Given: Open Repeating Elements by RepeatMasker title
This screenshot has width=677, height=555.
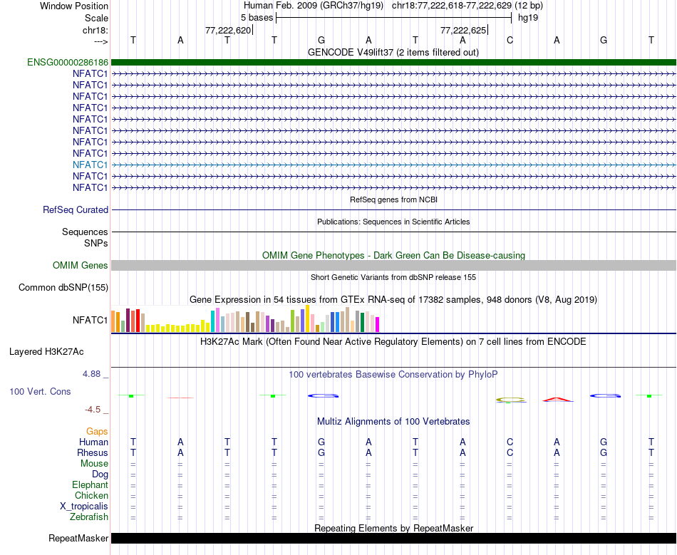Looking at the screenshot, I should click(x=393, y=528).
